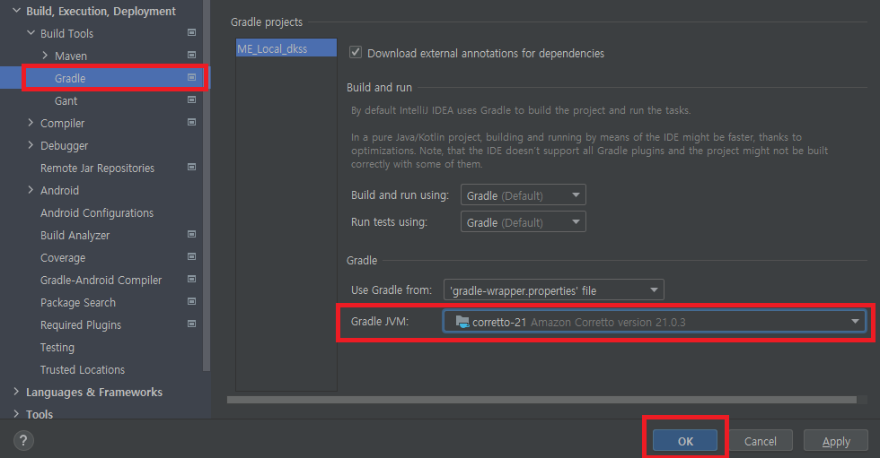
Task: Expand the Languages & Frameworks section
Action: pyautogui.click(x=16, y=392)
